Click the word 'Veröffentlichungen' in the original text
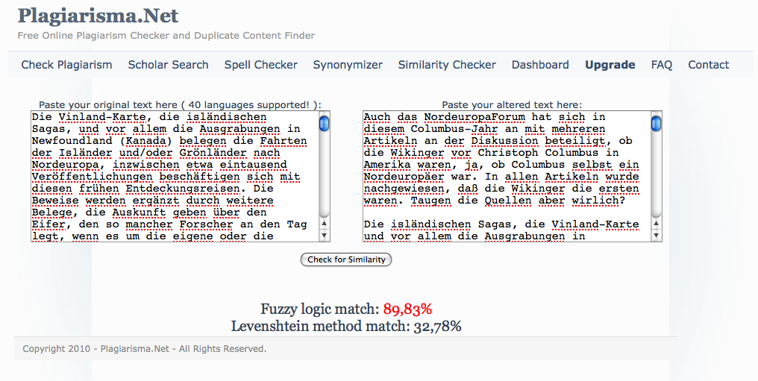This screenshot has height=381, width=758. click(x=92, y=177)
